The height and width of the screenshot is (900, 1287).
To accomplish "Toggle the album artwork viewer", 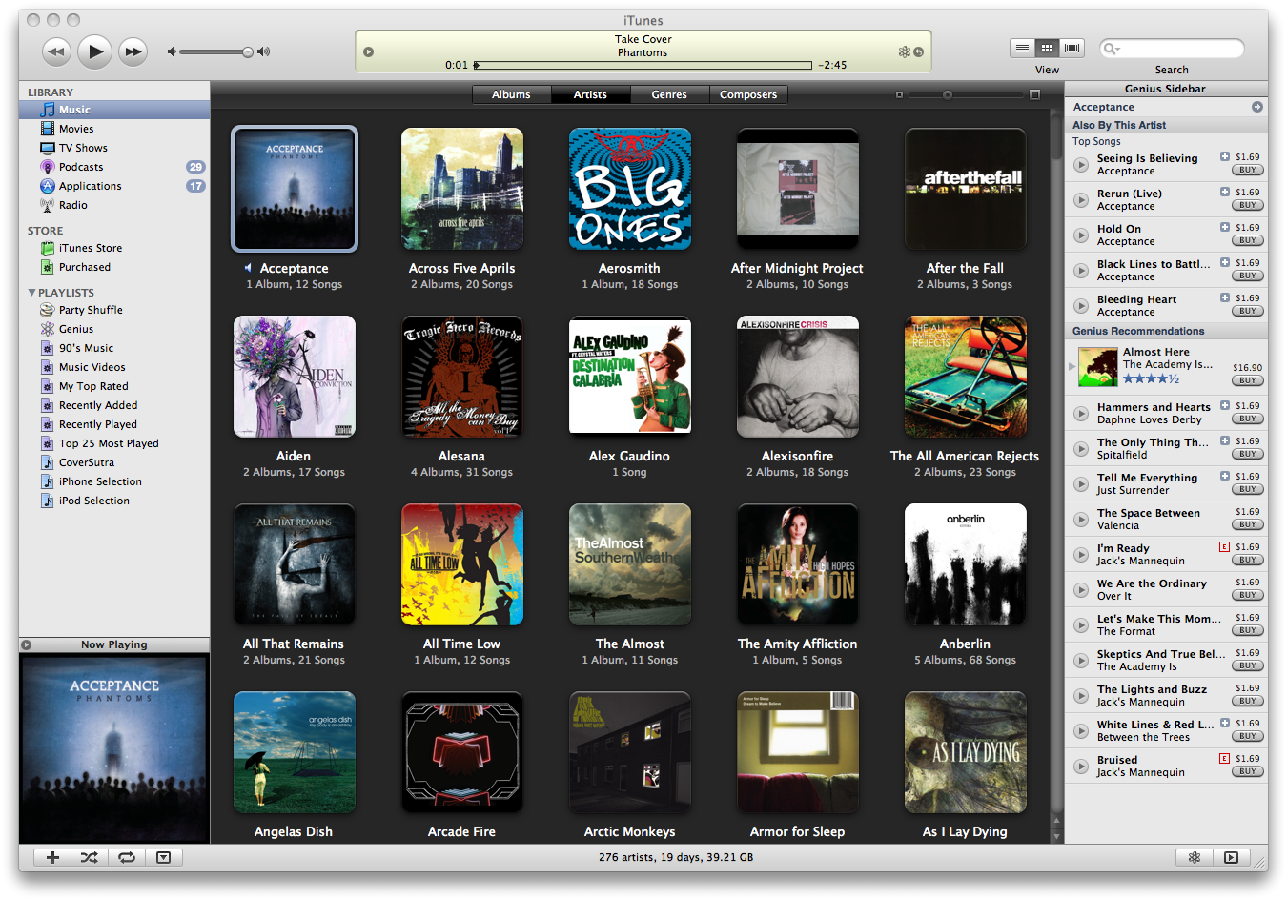I will (164, 857).
